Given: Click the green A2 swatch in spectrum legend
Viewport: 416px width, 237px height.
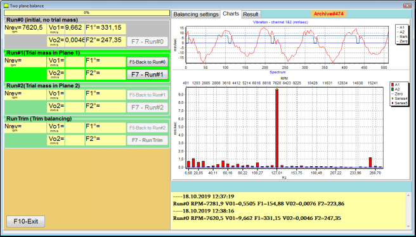Looking at the screenshot, I should [393, 89].
